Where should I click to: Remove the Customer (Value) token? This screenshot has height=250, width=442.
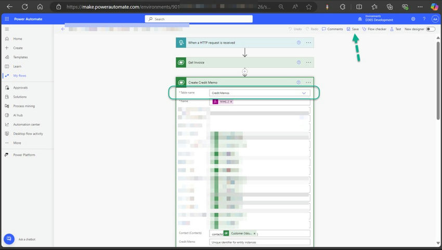[254, 233]
